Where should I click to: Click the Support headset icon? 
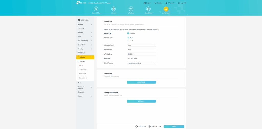pos(137,126)
